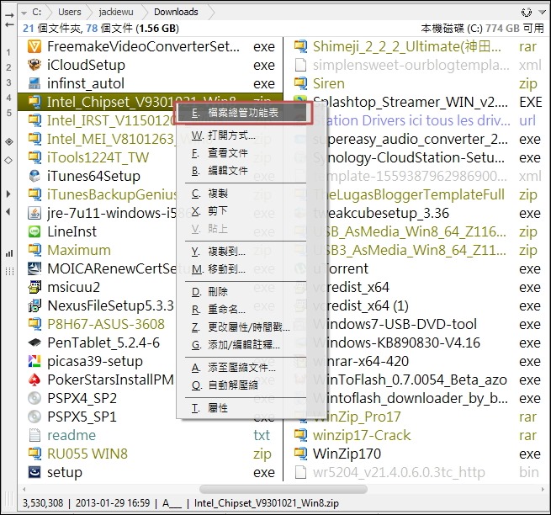Click the readme text file icon
This screenshot has width=551, height=515.
point(34,436)
